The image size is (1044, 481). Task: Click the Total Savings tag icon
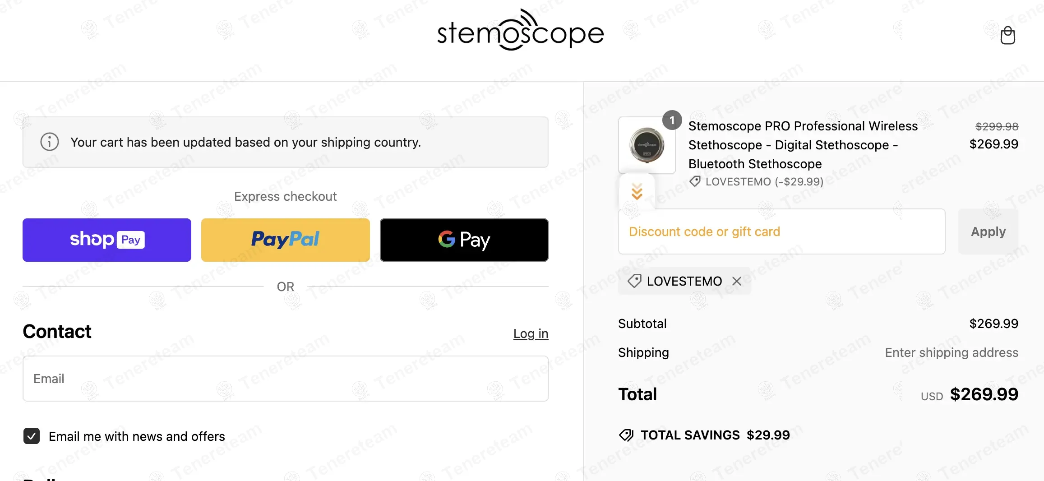[x=626, y=435]
